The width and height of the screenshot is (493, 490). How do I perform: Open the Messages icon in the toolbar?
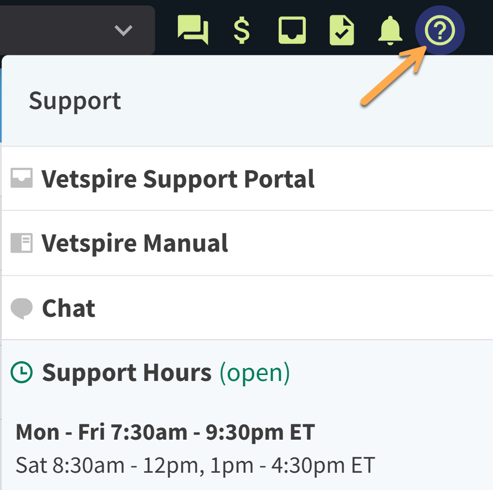[193, 30]
